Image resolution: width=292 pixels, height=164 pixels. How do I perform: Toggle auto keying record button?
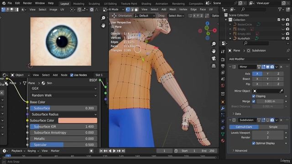click(91, 151)
